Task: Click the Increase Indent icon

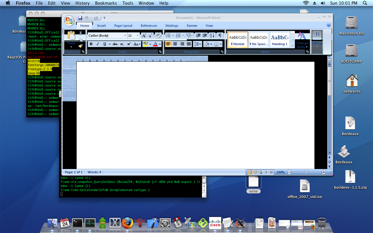Action: pos(205,36)
